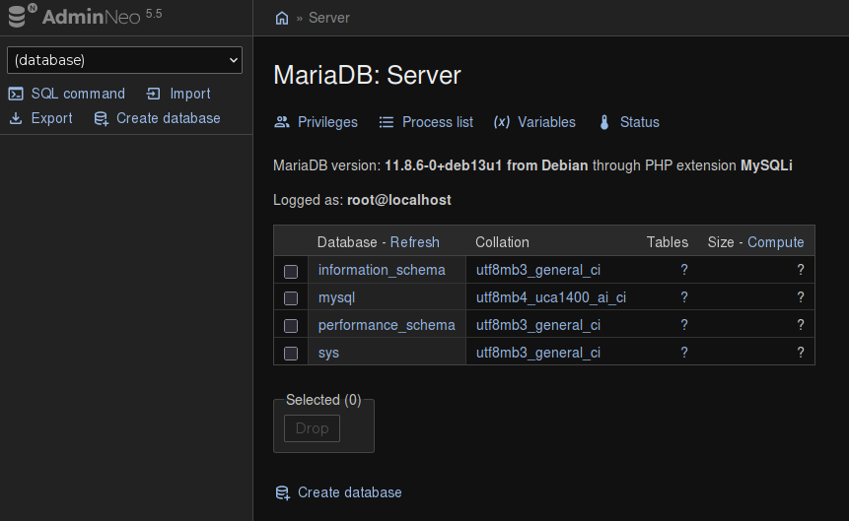Open the Status page

click(x=639, y=122)
